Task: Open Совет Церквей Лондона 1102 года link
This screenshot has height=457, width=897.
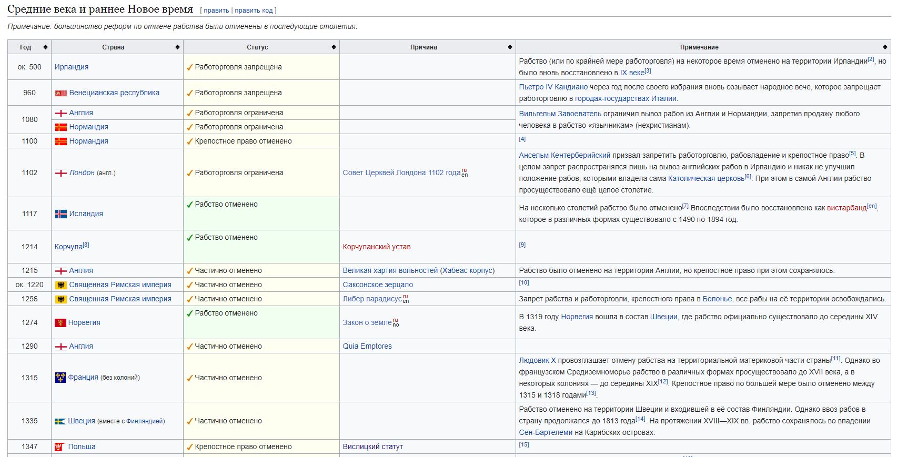Action: [401, 173]
